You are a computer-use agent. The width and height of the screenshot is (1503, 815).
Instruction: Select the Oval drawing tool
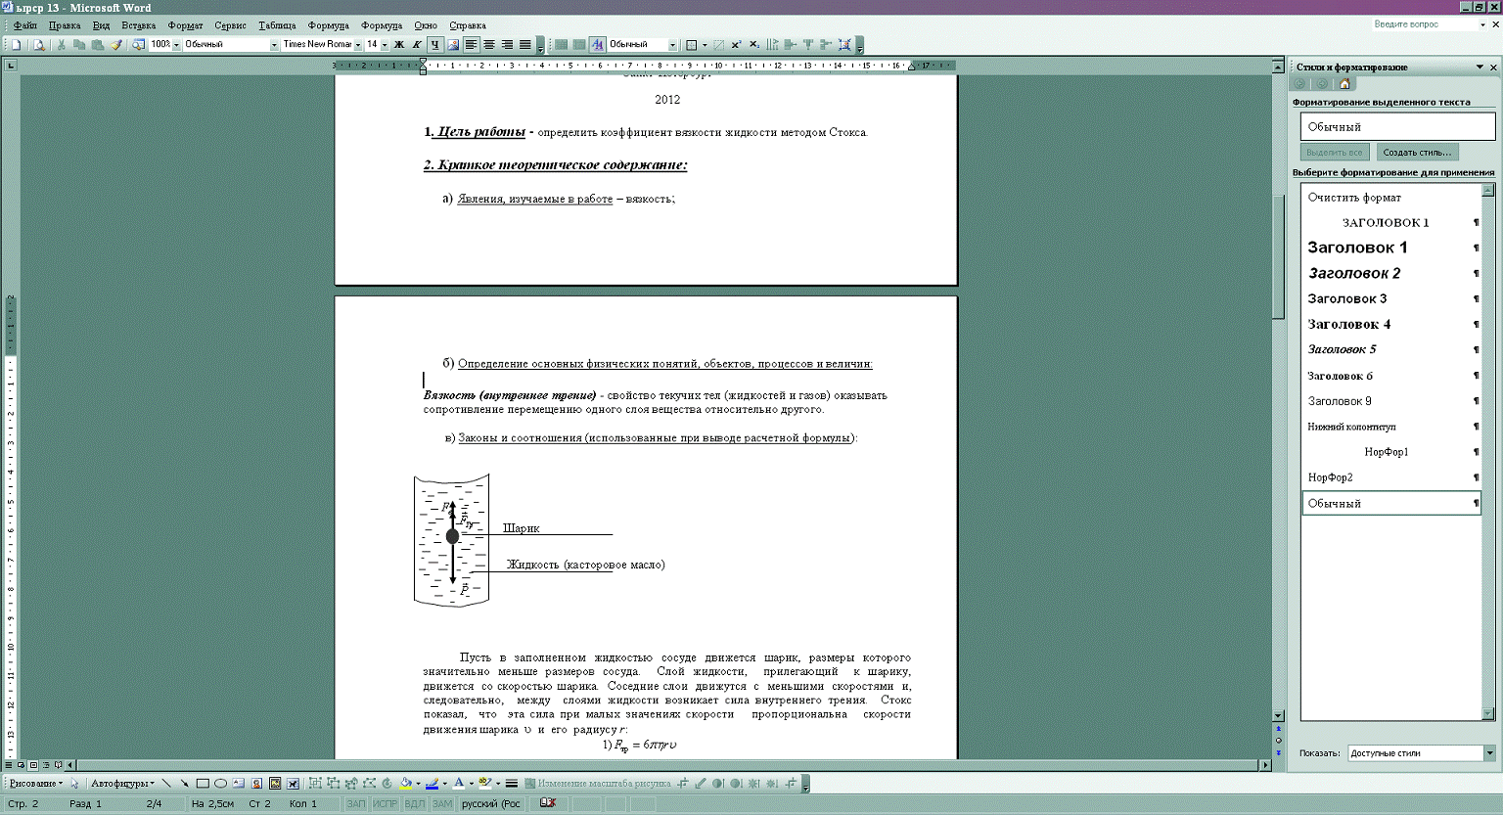(220, 784)
